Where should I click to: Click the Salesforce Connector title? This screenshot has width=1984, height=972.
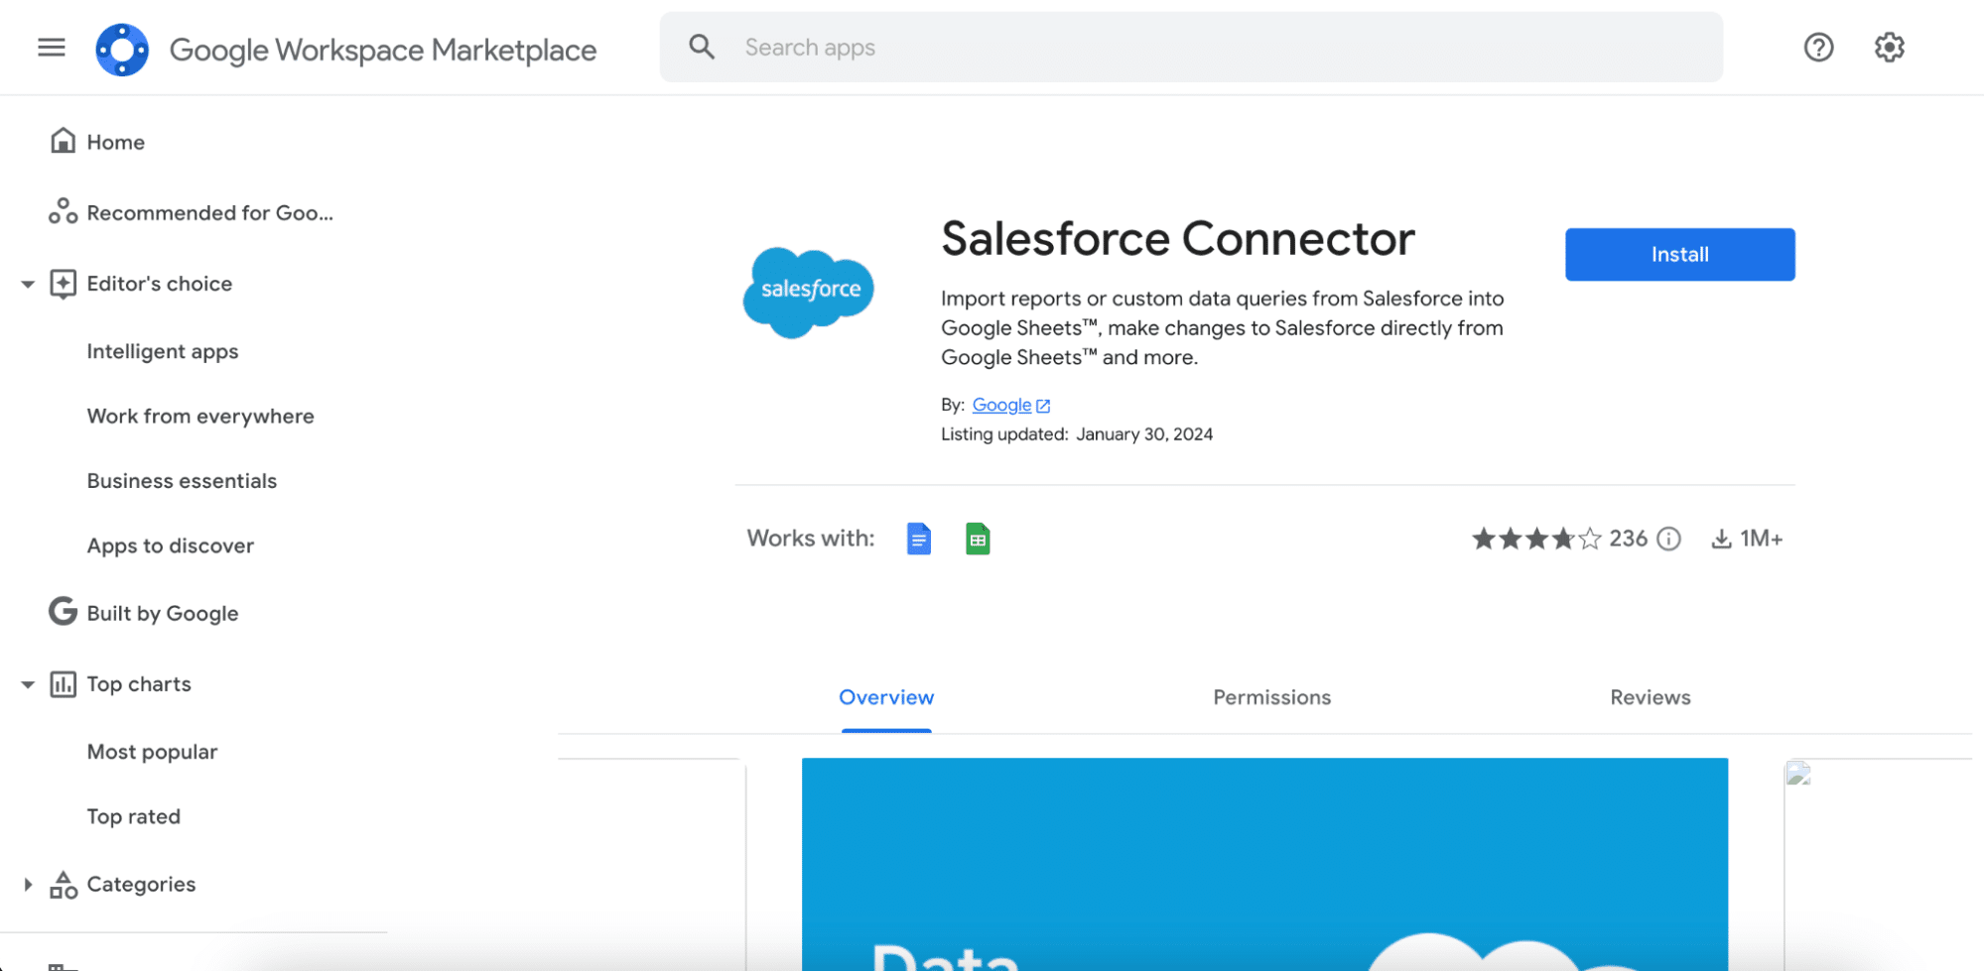tap(1178, 238)
